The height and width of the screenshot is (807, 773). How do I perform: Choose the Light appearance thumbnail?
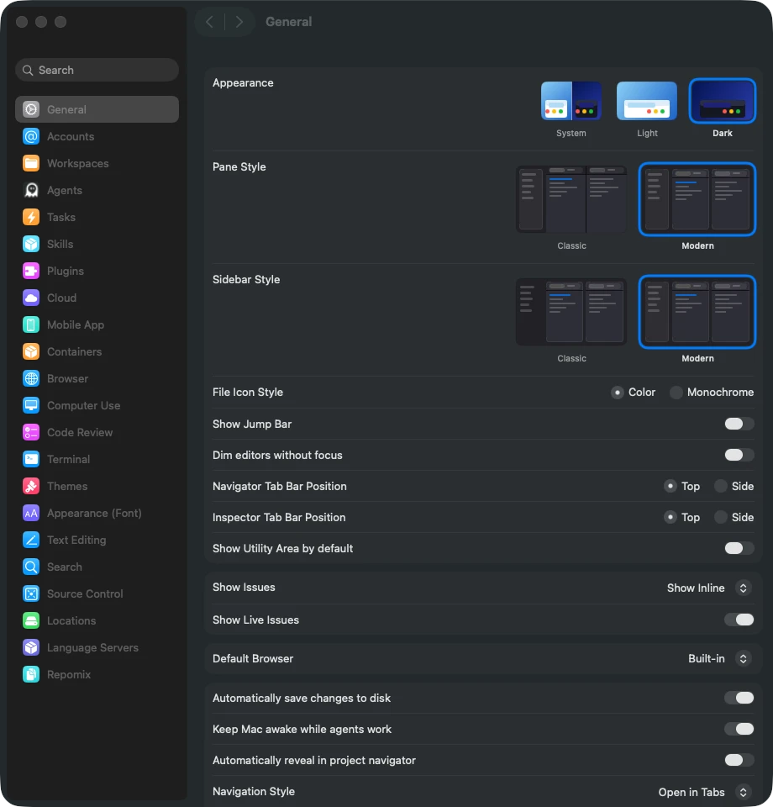[x=646, y=101]
